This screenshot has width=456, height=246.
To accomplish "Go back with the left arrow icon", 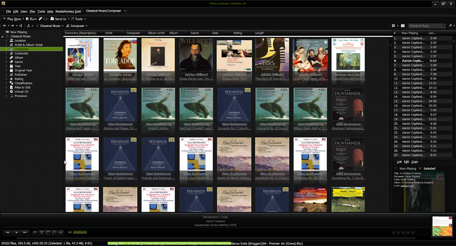I will (x=4, y=26).
